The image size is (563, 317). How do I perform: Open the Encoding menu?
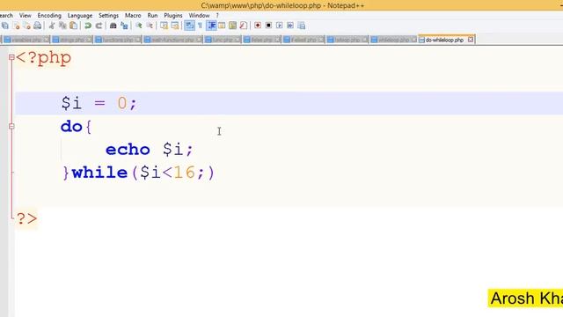[49, 16]
